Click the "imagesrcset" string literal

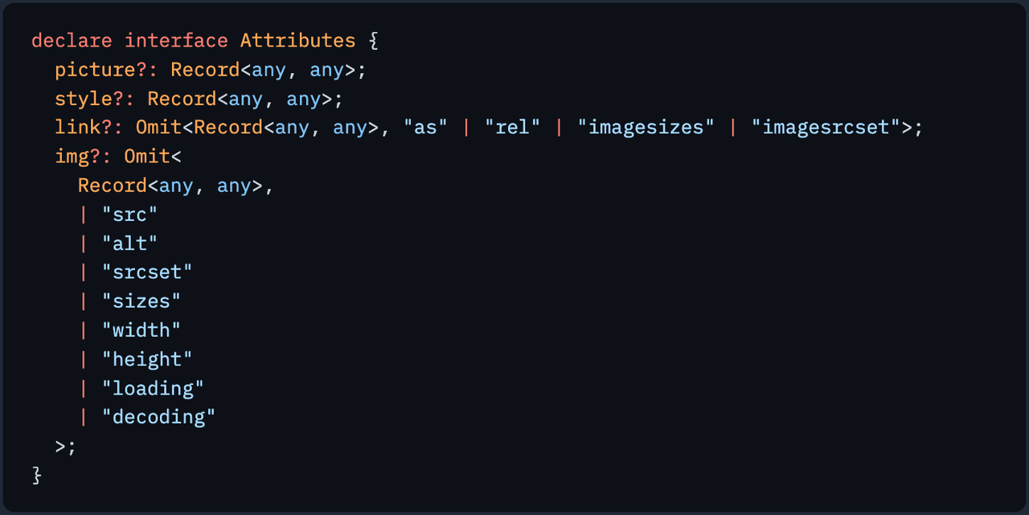tap(826, 128)
